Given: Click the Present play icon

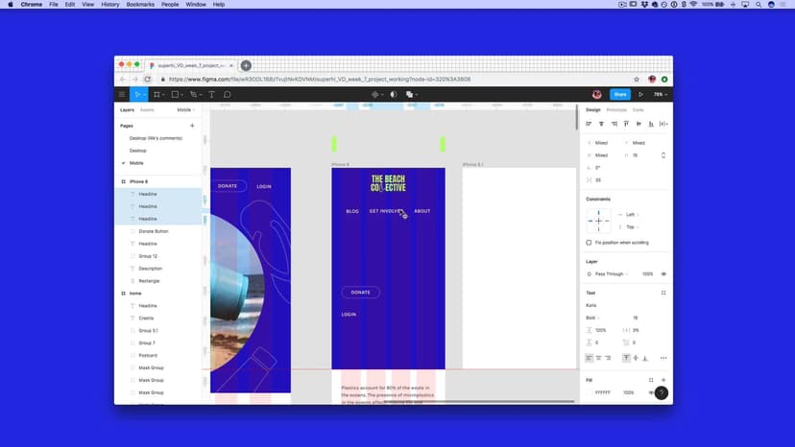Looking at the screenshot, I should click(x=642, y=94).
